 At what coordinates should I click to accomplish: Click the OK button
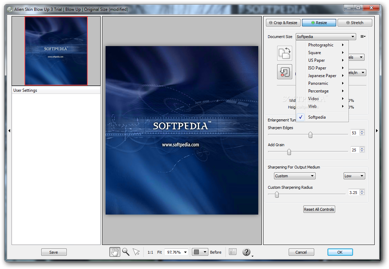[340, 252]
